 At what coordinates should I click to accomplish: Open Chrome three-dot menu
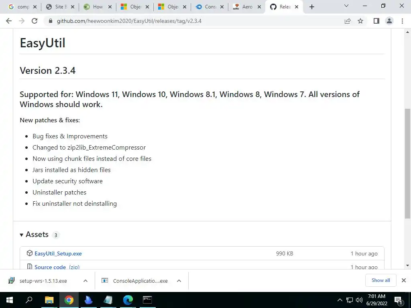(402, 21)
